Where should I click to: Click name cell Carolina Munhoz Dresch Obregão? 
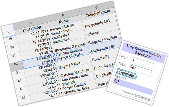coord(72,54)
